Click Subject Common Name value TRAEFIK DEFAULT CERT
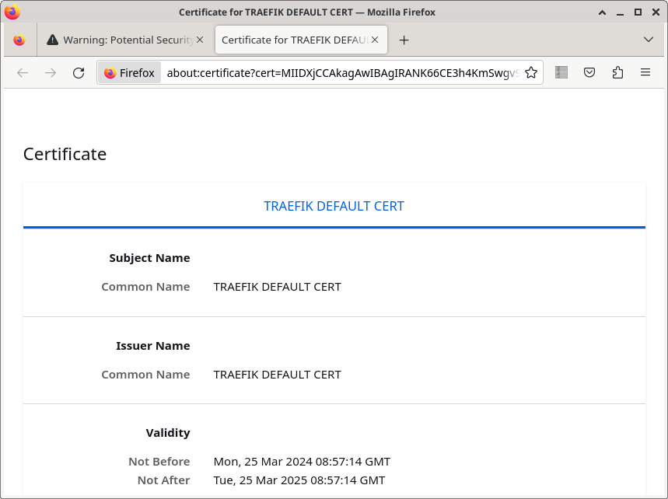 [x=278, y=287]
